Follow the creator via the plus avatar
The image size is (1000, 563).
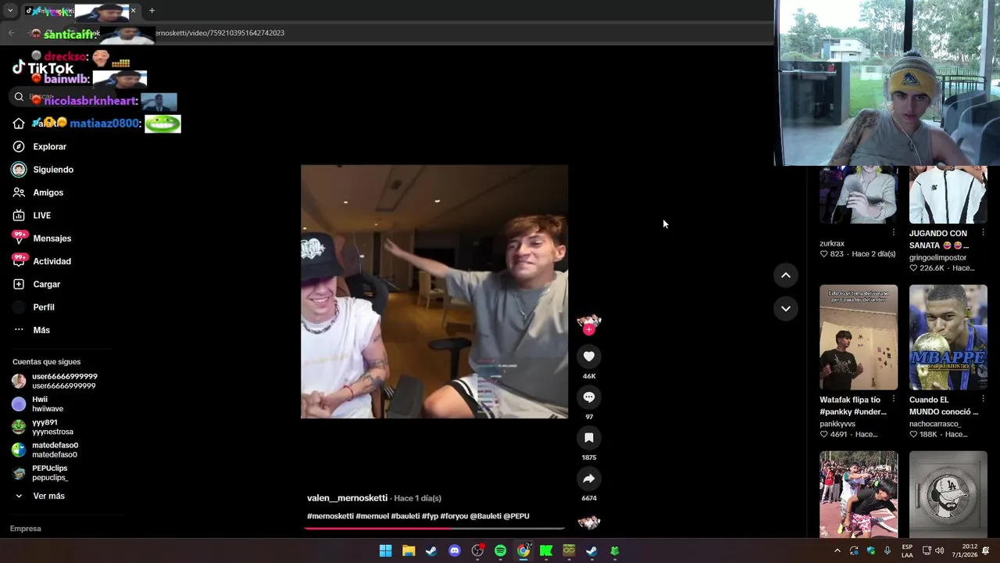click(x=589, y=330)
